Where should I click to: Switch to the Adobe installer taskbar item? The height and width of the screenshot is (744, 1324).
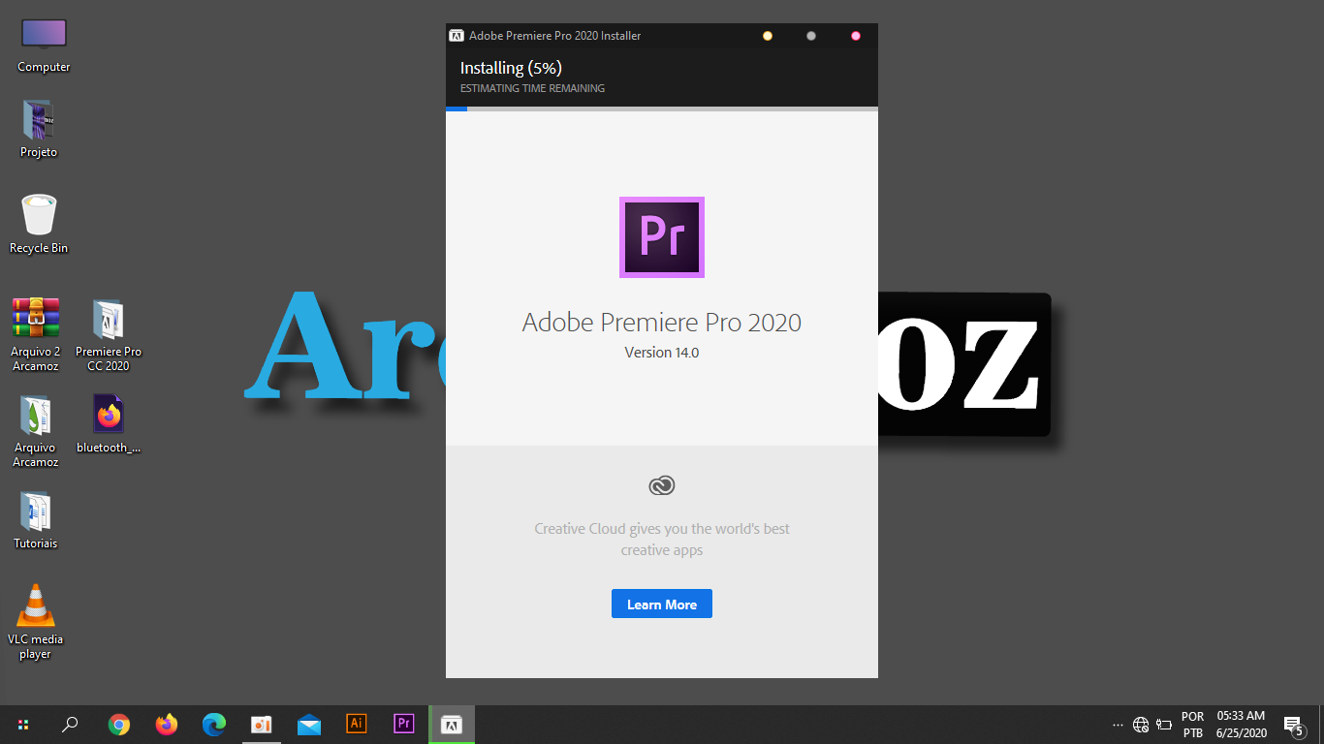pos(452,725)
